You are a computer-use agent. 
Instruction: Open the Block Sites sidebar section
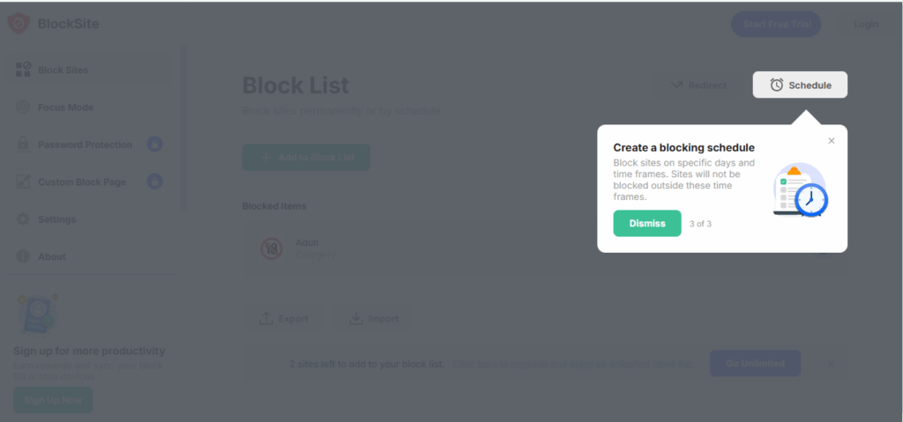pos(63,70)
